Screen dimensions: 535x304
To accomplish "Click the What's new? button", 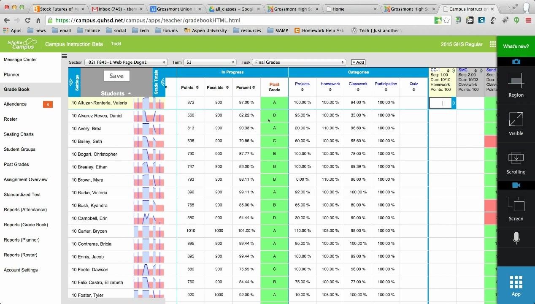I will point(516,46).
